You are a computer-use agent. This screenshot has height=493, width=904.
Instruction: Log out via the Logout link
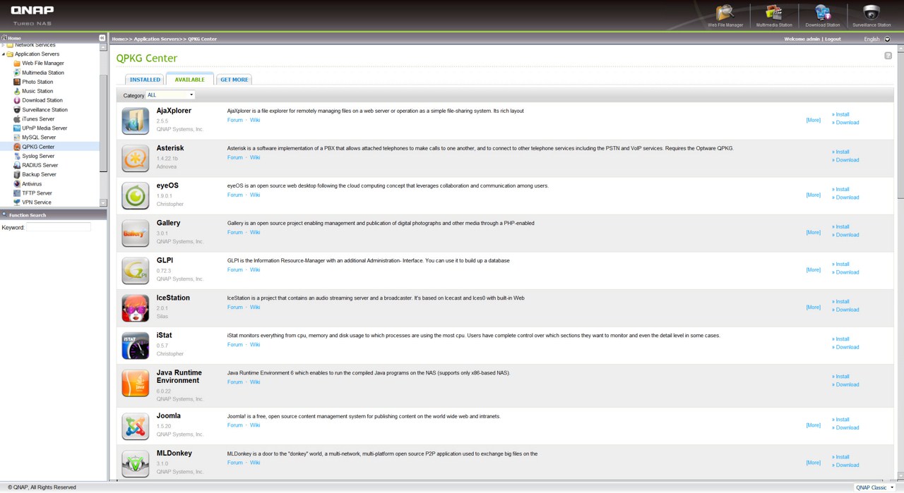(833, 39)
